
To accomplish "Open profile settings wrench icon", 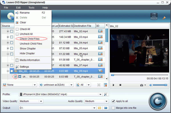I will coord(105,94).
